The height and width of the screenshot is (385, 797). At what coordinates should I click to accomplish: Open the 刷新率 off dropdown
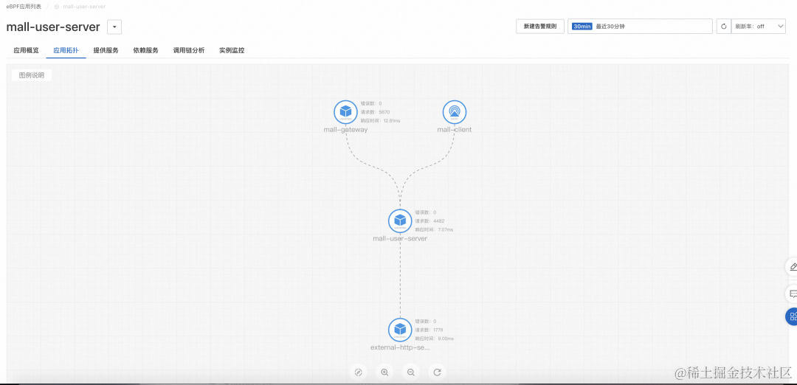pyautogui.click(x=759, y=27)
